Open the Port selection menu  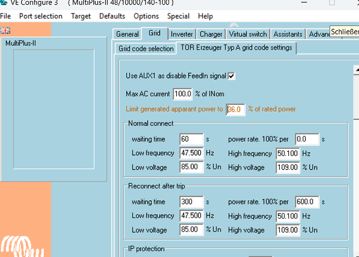pos(41,16)
